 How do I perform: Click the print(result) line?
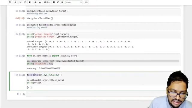pos(35,83)
